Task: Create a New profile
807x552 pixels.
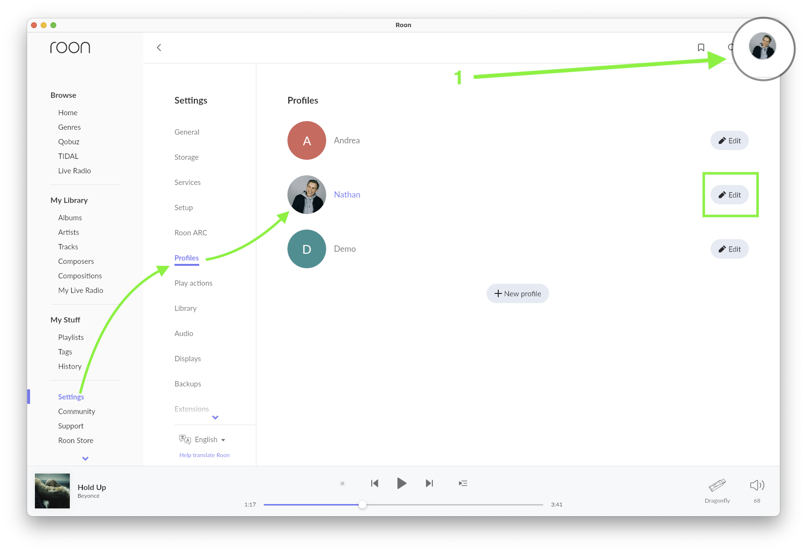Action: pos(518,293)
